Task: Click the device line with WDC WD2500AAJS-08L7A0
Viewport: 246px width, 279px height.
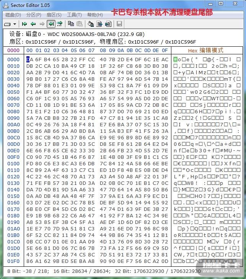Action: (x=77, y=34)
